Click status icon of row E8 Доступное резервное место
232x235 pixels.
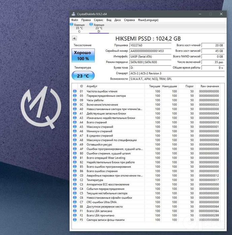75,206
